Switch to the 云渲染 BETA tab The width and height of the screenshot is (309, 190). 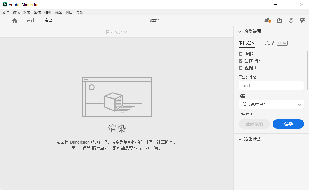[268, 43]
